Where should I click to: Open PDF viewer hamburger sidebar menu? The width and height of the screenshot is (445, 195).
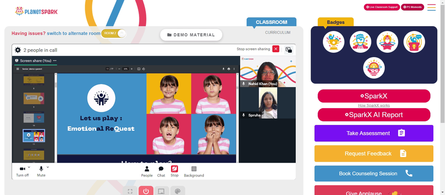(18, 69)
